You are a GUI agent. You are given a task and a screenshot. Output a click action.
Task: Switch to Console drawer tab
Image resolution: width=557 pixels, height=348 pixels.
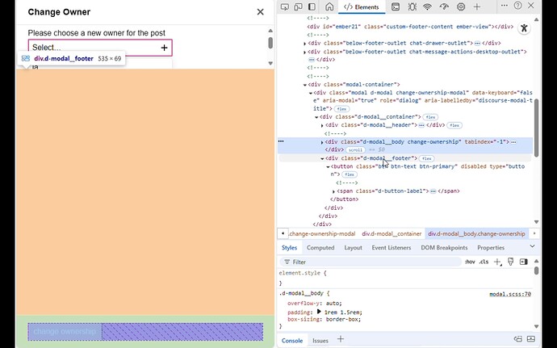point(292,341)
